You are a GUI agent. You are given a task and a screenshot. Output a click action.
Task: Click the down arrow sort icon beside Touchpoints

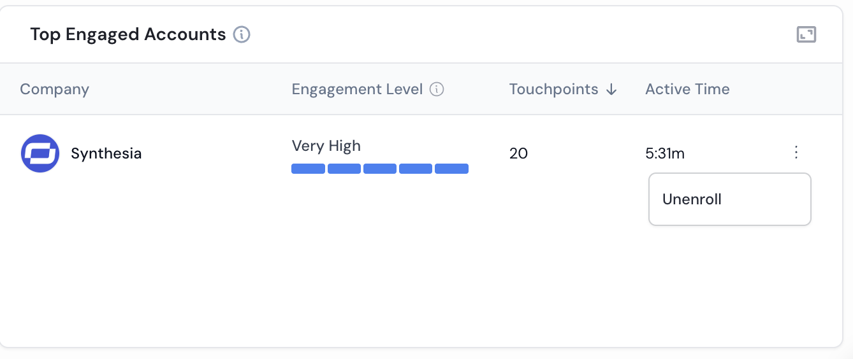pyautogui.click(x=611, y=90)
